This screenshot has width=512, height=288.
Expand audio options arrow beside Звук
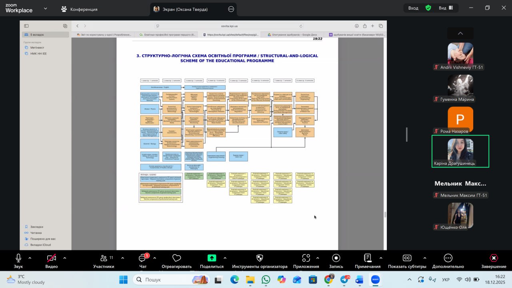tap(30, 258)
